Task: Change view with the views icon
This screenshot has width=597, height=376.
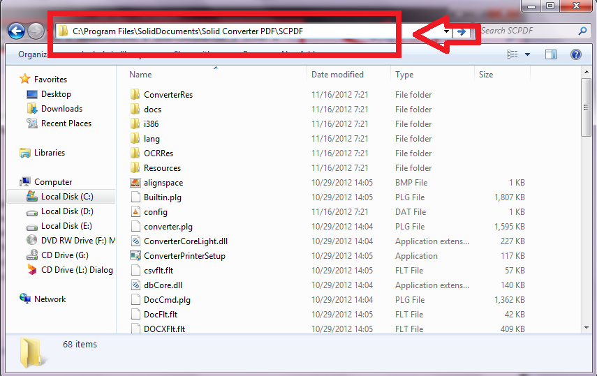Action: click(x=512, y=54)
